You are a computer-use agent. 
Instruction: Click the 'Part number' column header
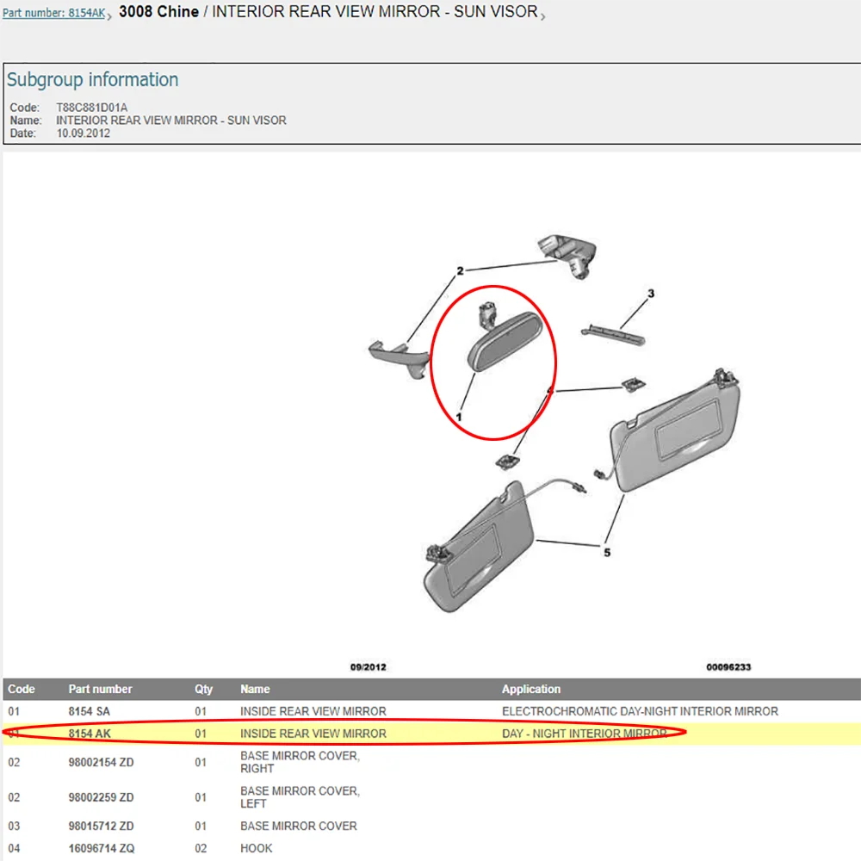point(101,689)
